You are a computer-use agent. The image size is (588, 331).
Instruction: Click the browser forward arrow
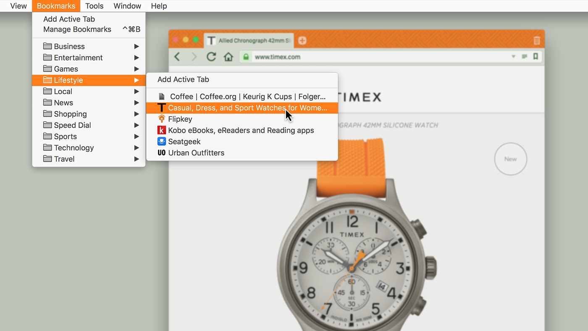point(194,57)
